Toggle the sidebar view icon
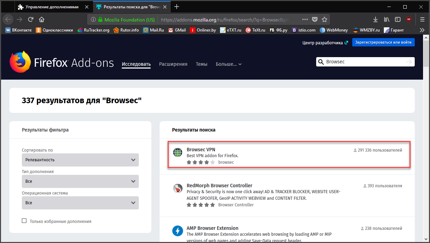The width and height of the screenshot is (430, 243). pyautogui.click(x=398, y=19)
